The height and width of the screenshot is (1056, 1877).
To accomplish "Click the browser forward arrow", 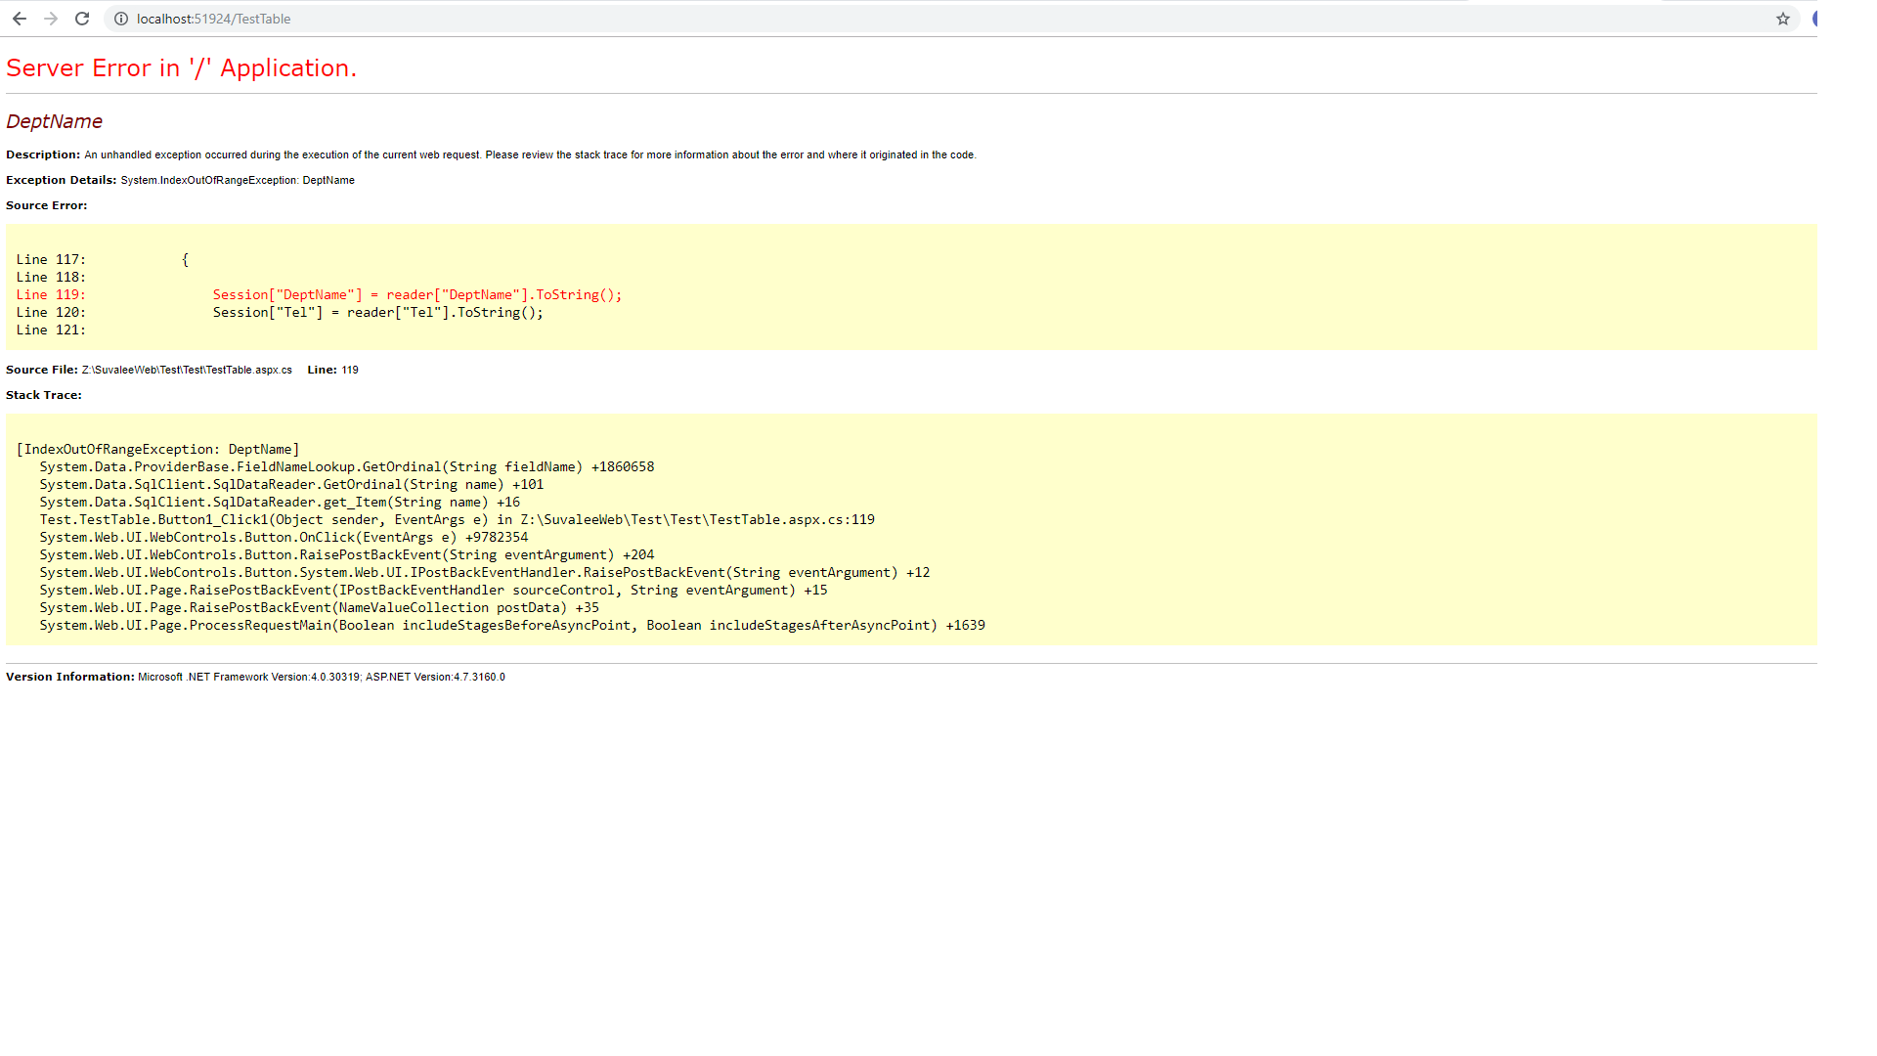I will [51, 19].
